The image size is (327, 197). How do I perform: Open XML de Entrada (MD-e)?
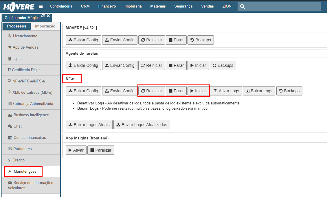(31, 92)
